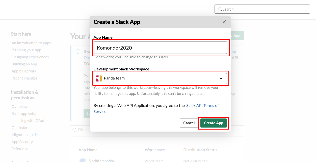Open Basic app setup sidebar link

coord(24,114)
